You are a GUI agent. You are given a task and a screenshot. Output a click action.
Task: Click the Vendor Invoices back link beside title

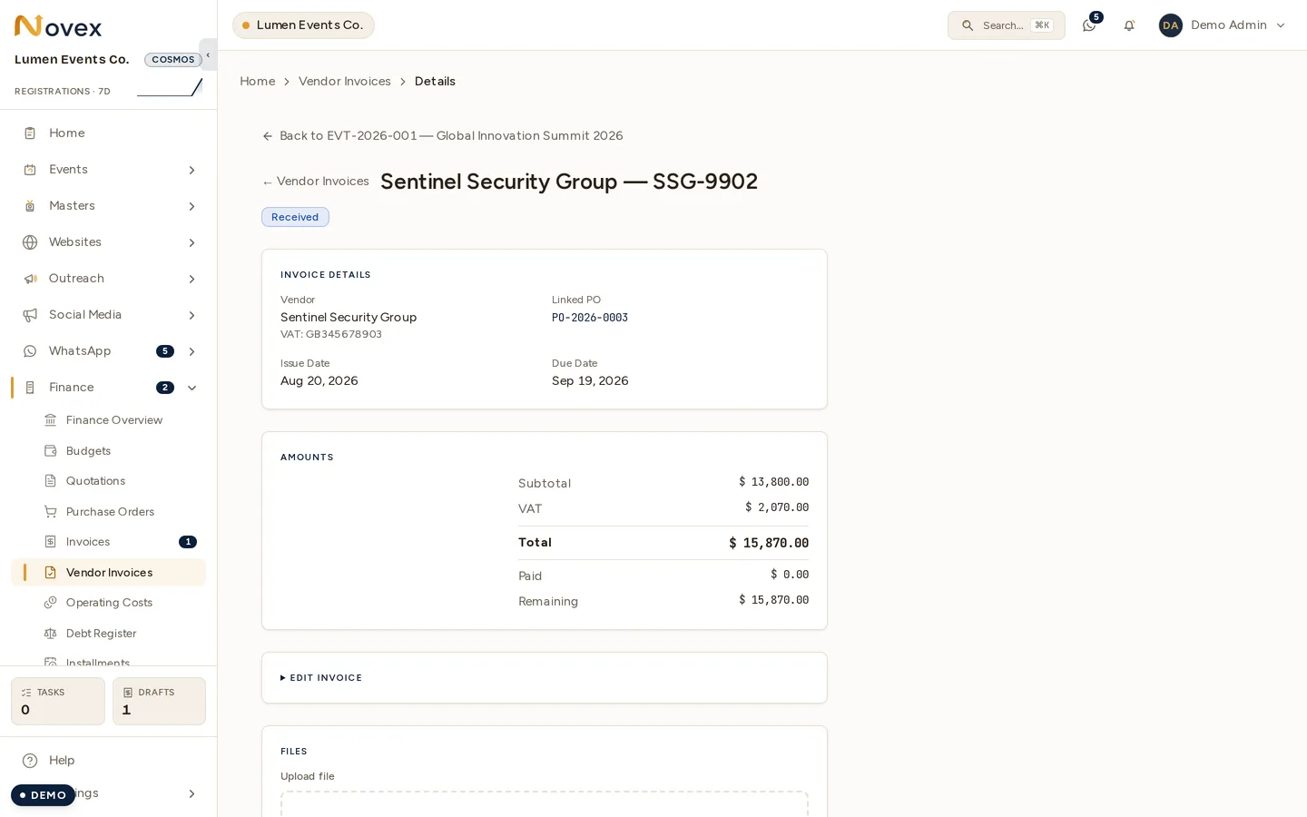(315, 182)
